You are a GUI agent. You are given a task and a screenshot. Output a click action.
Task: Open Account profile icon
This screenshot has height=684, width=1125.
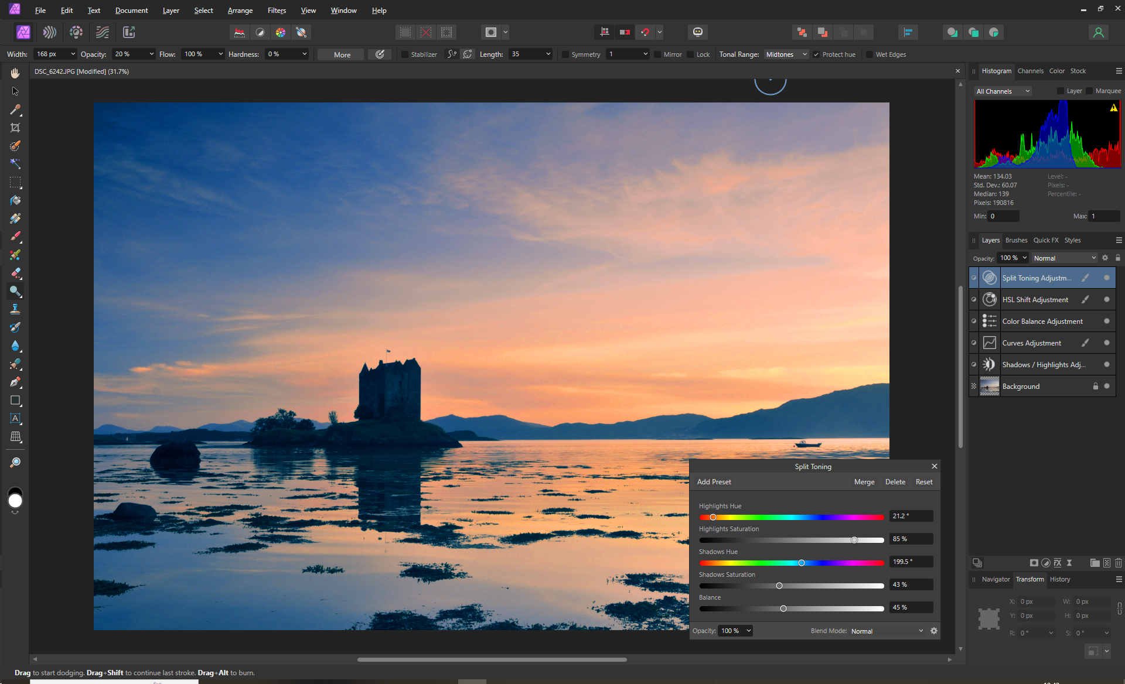[1099, 32]
